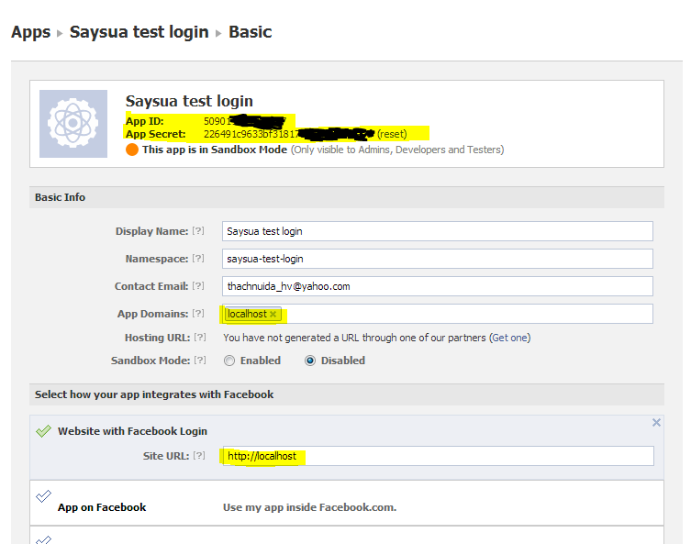This screenshot has width=691, height=544.
Task: Focus the Contact Email text field
Action: pos(437,286)
